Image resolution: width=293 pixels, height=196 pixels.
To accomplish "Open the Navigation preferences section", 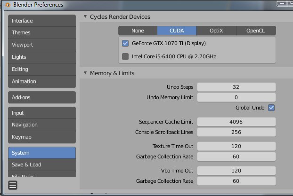I will (x=42, y=125).
